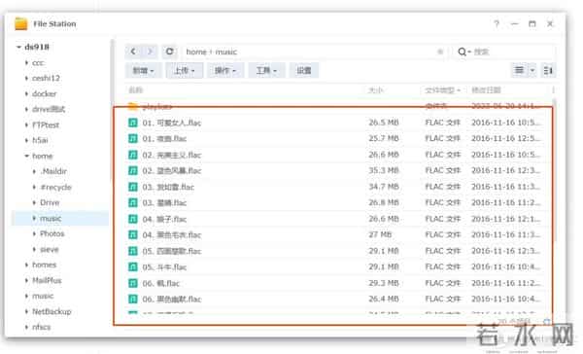This screenshot has height=354, width=583.
Task: Select the h5ai folder in the tree
Action: (x=40, y=140)
